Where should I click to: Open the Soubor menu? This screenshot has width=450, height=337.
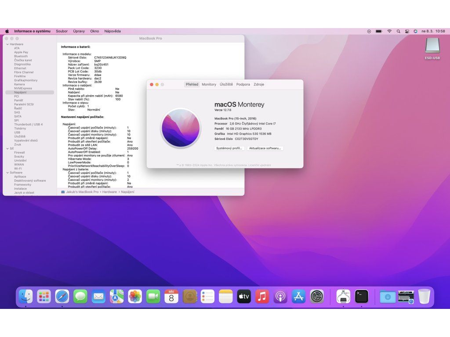[62, 31]
